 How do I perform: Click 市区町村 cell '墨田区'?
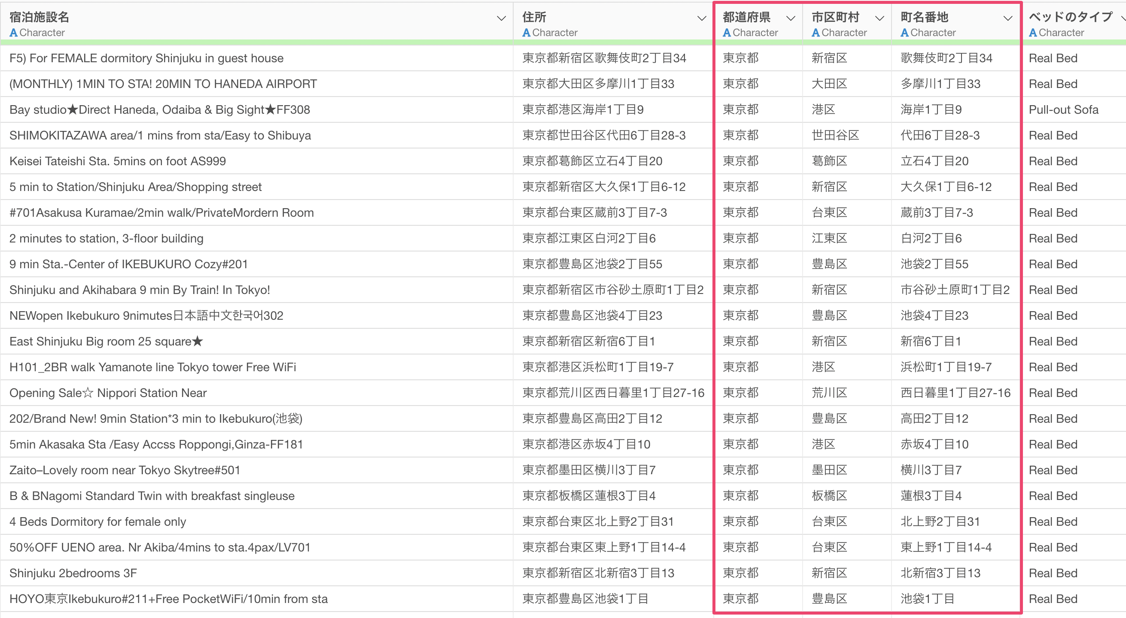coord(847,470)
